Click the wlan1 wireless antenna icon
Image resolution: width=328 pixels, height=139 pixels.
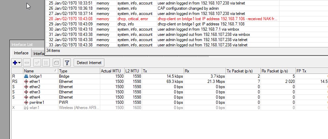coord(26,108)
